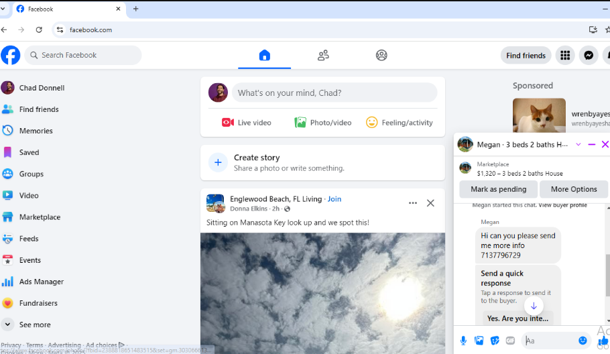Choose Feeling/activity for post
This screenshot has width=610, height=354.
tap(400, 123)
